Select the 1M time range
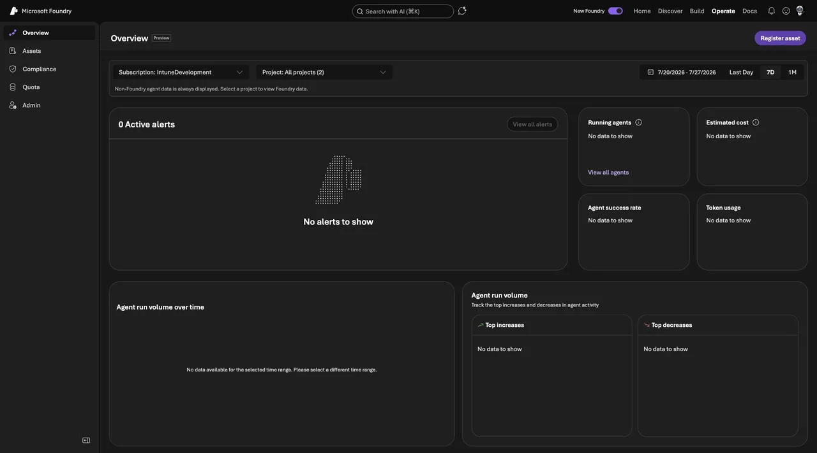The image size is (817, 453). pos(792,72)
